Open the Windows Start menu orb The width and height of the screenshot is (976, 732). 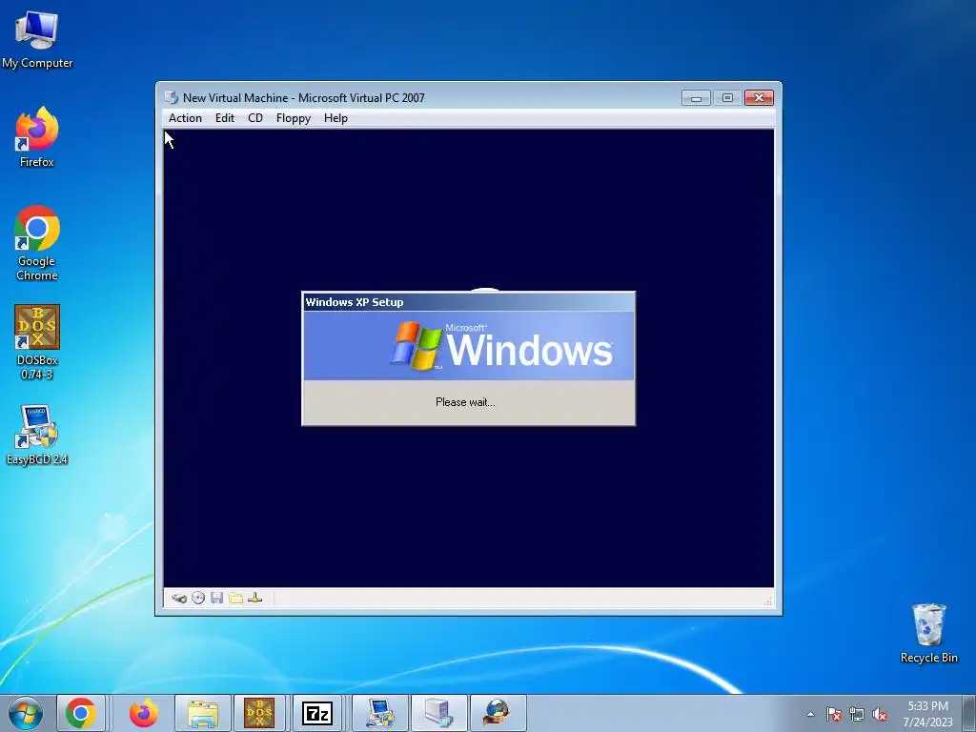tap(26, 713)
